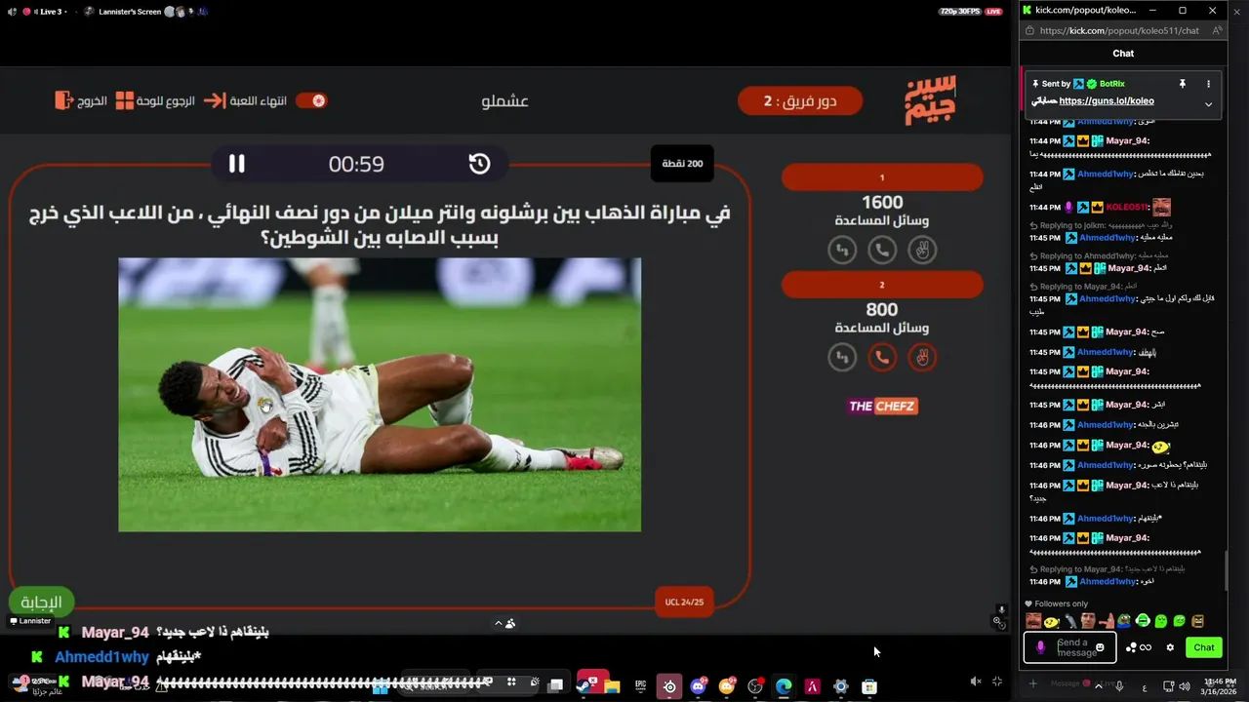1249x702 pixels.
Task: Click الرجوع للوحة to return to board
Action: pyautogui.click(x=155, y=100)
